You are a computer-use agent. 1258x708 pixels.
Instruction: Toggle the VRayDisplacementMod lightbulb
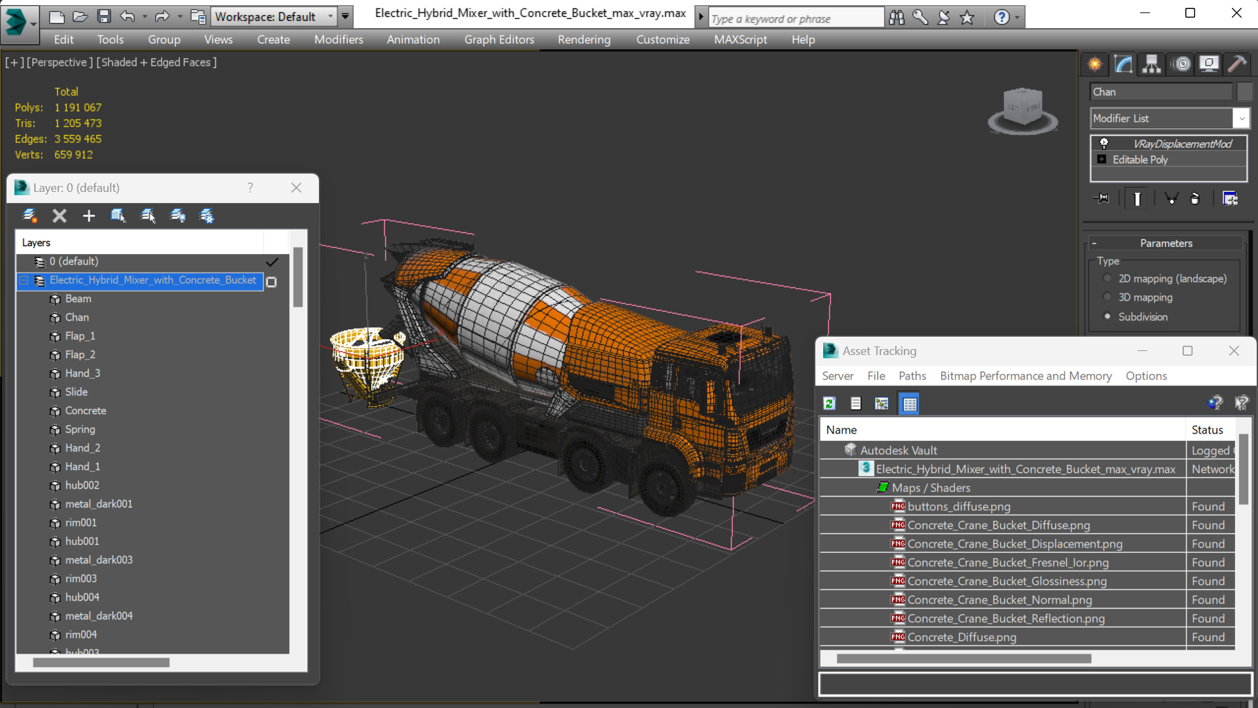pos(1104,143)
